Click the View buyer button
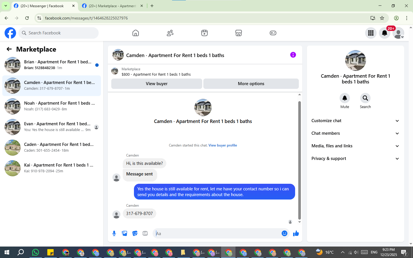The width and height of the screenshot is (413, 258). (157, 84)
